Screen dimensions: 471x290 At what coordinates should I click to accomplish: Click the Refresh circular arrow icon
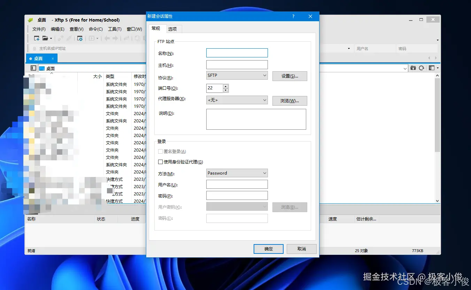click(x=422, y=68)
